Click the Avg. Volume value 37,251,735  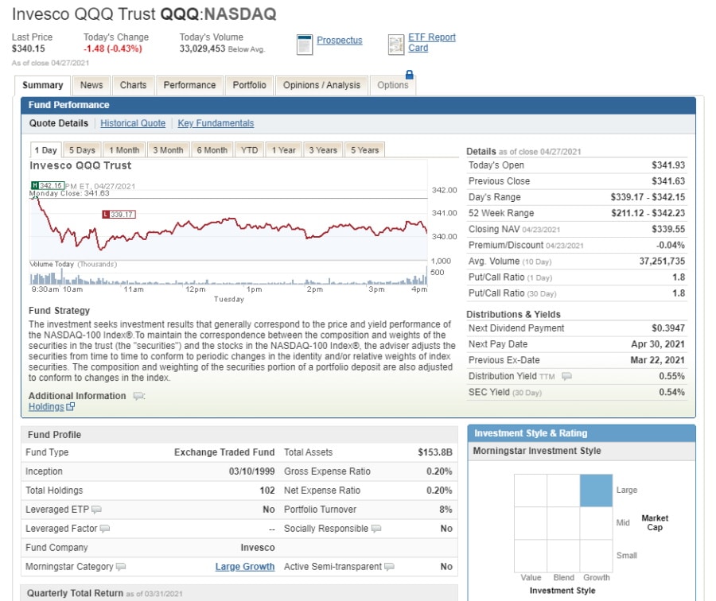click(662, 261)
